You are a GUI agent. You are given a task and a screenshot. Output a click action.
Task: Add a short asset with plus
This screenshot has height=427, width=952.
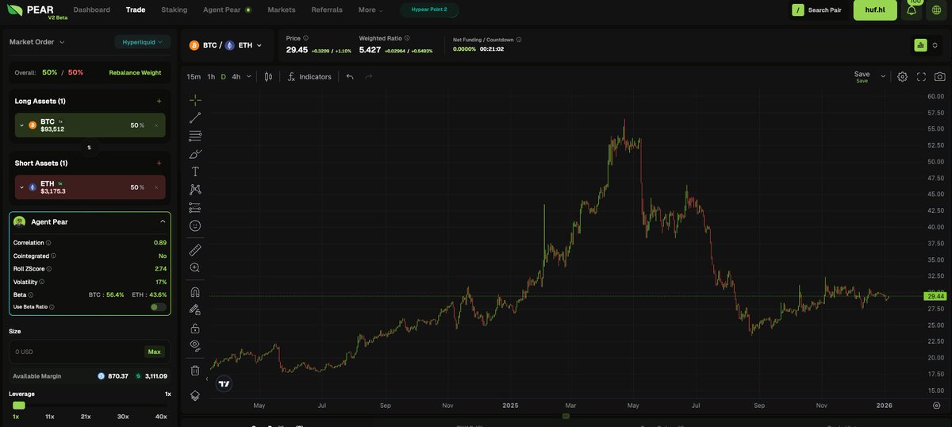(159, 163)
